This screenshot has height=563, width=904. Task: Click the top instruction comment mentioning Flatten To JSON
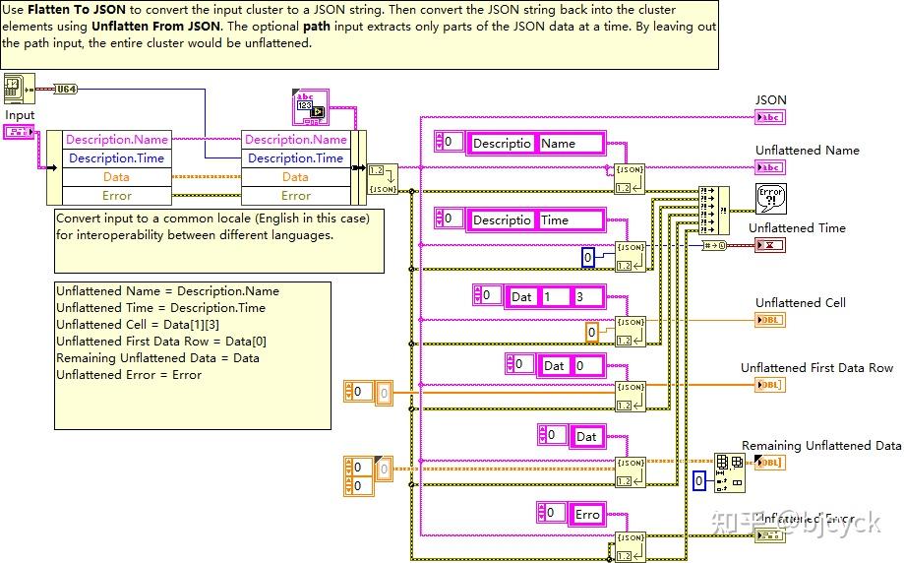[359, 34]
